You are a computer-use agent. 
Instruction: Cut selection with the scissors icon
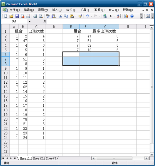(60, 16)
